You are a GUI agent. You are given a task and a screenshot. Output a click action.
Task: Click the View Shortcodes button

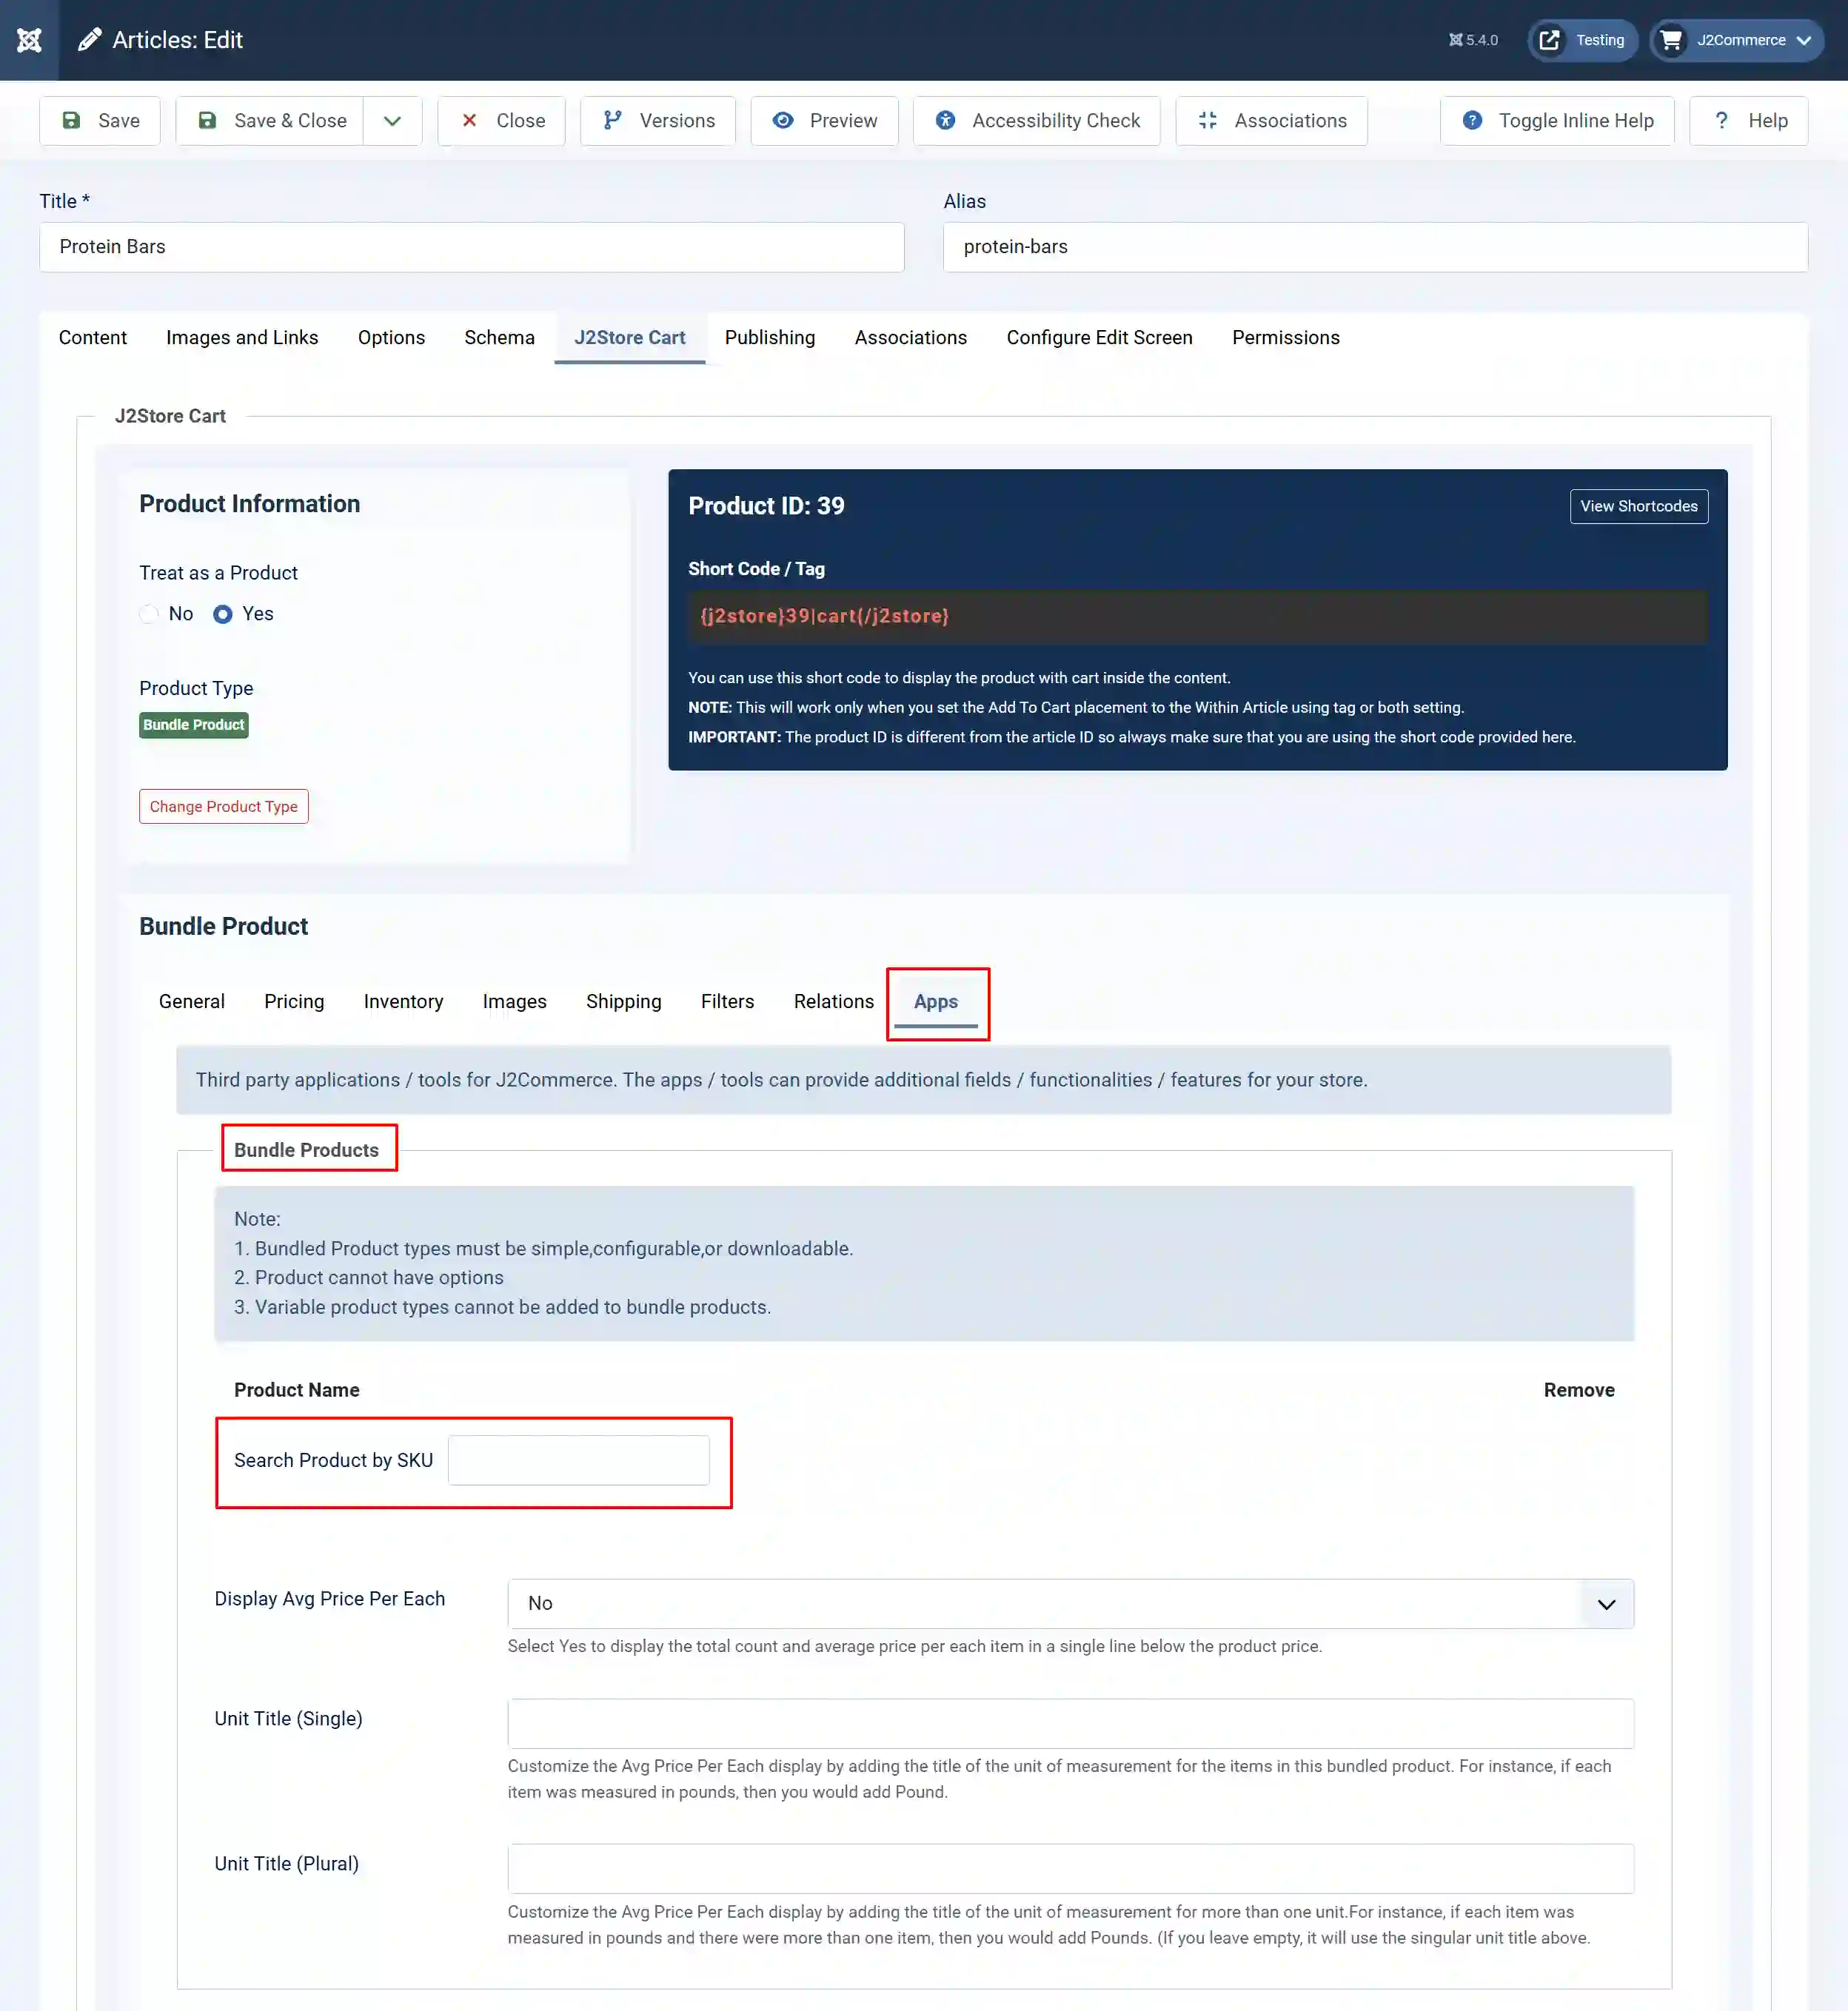1639,507
